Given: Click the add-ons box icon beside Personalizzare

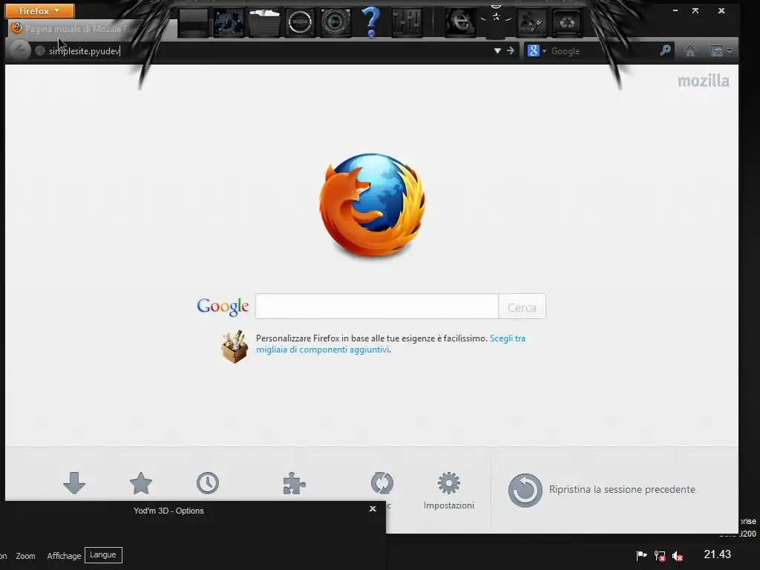Looking at the screenshot, I should pyautogui.click(x=235, y=347).
